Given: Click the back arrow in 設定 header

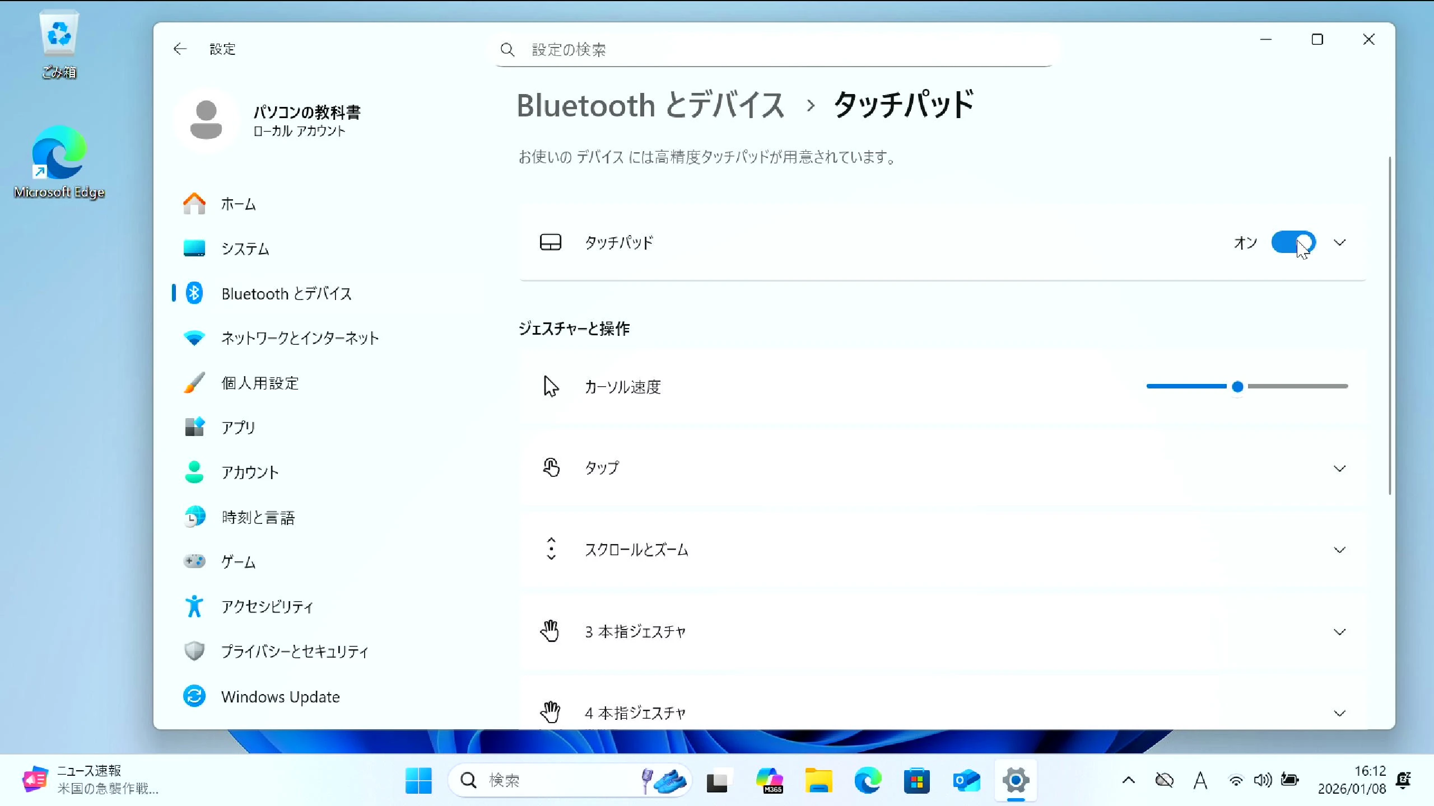Looking at the screenshot, I should tap(180, 49).
